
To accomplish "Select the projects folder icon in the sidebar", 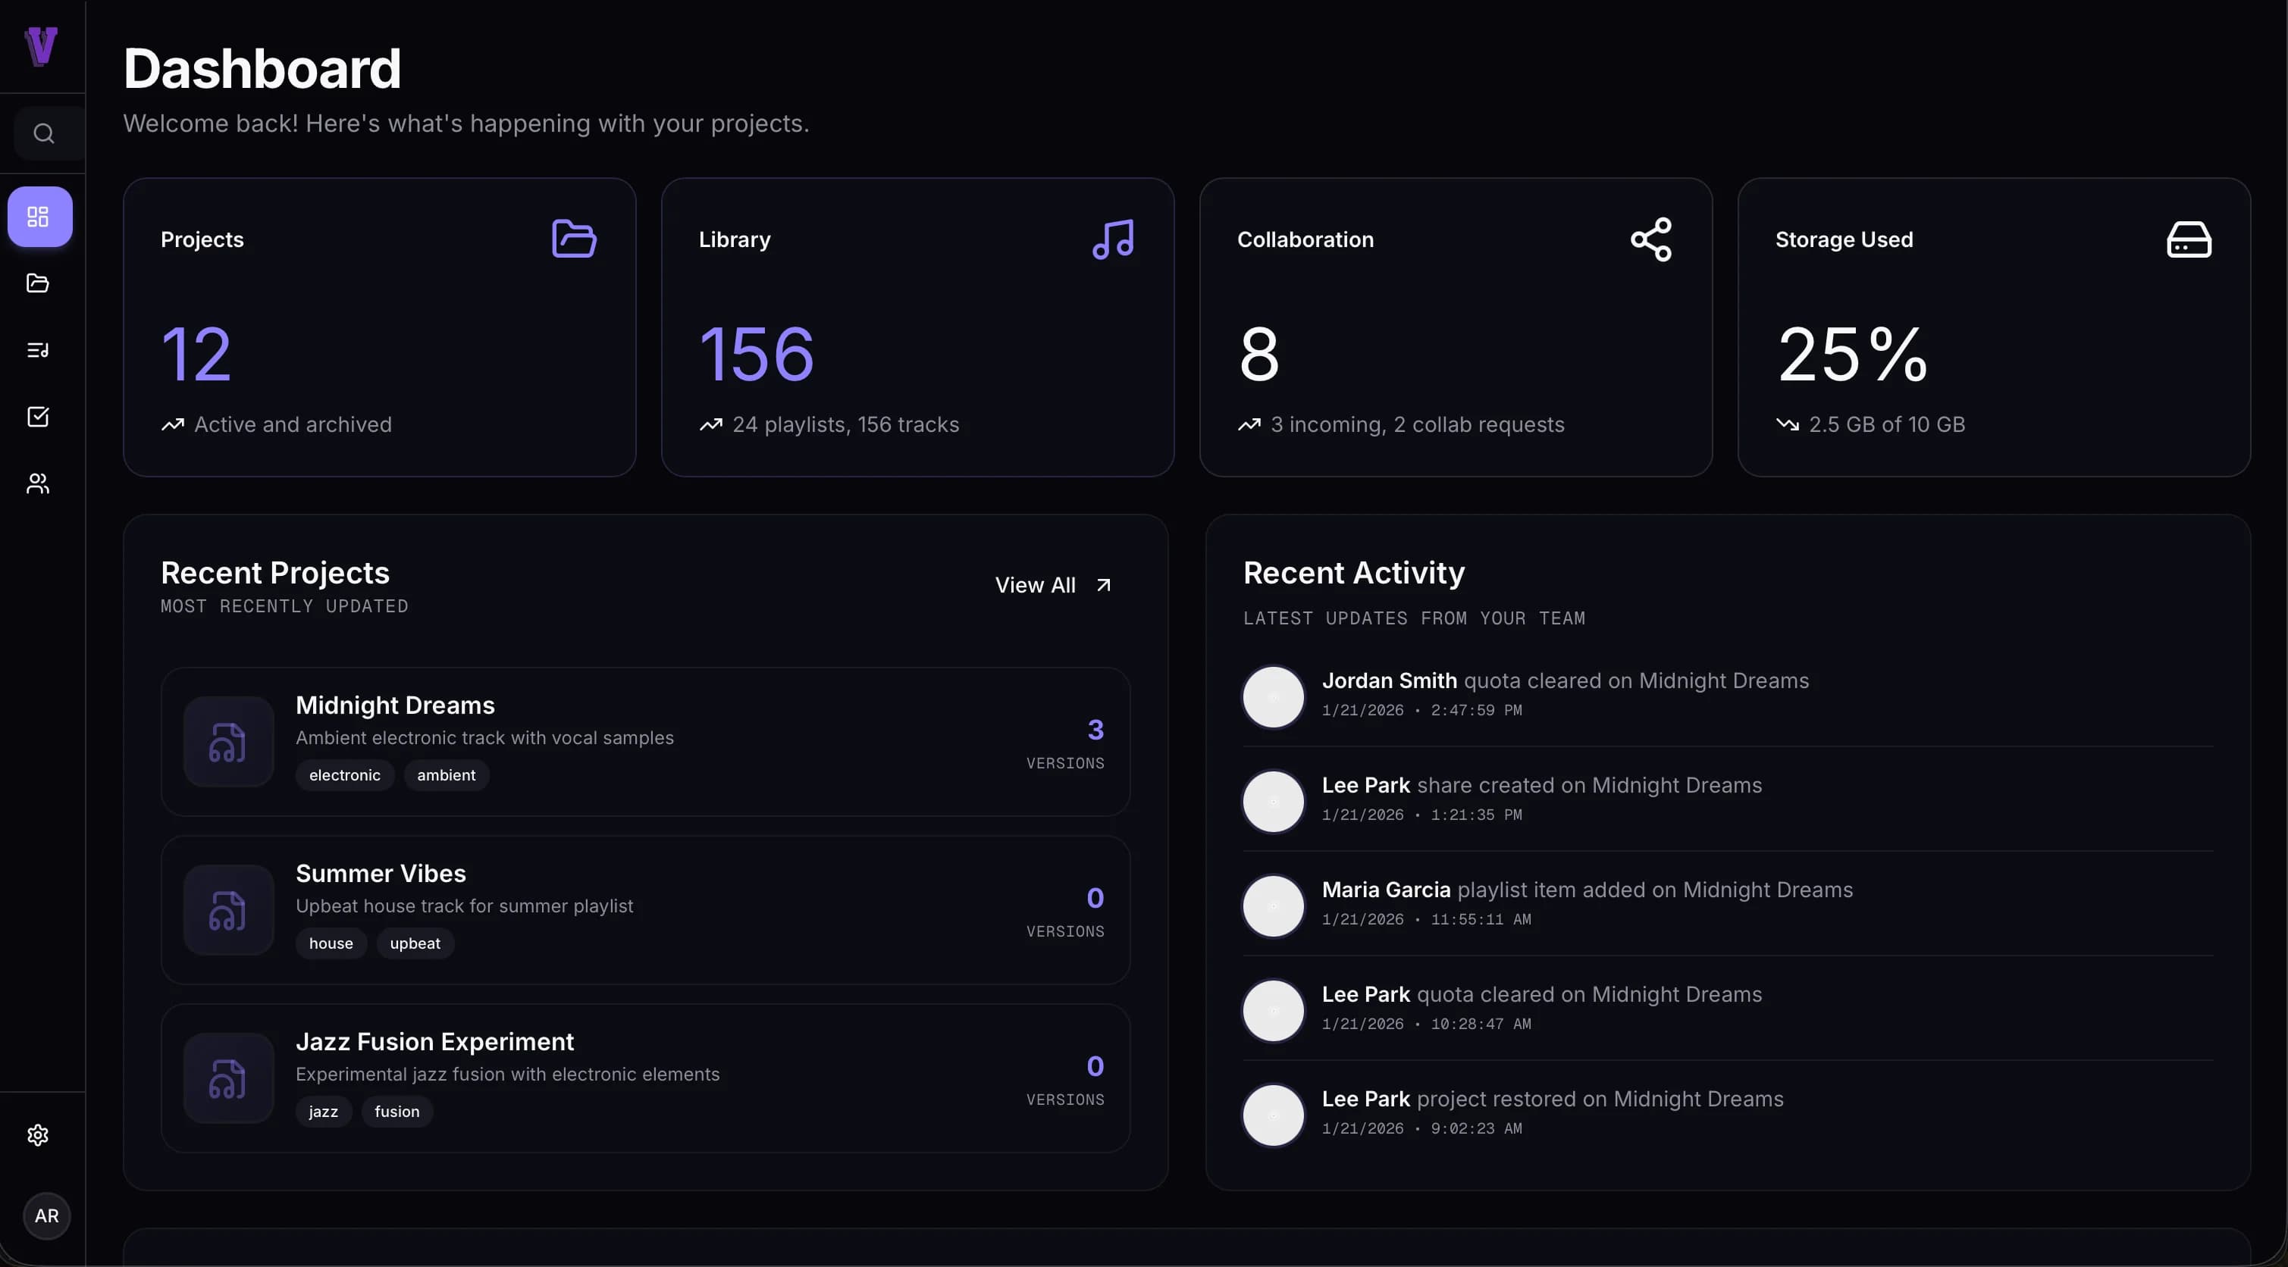I will point(38,283).
